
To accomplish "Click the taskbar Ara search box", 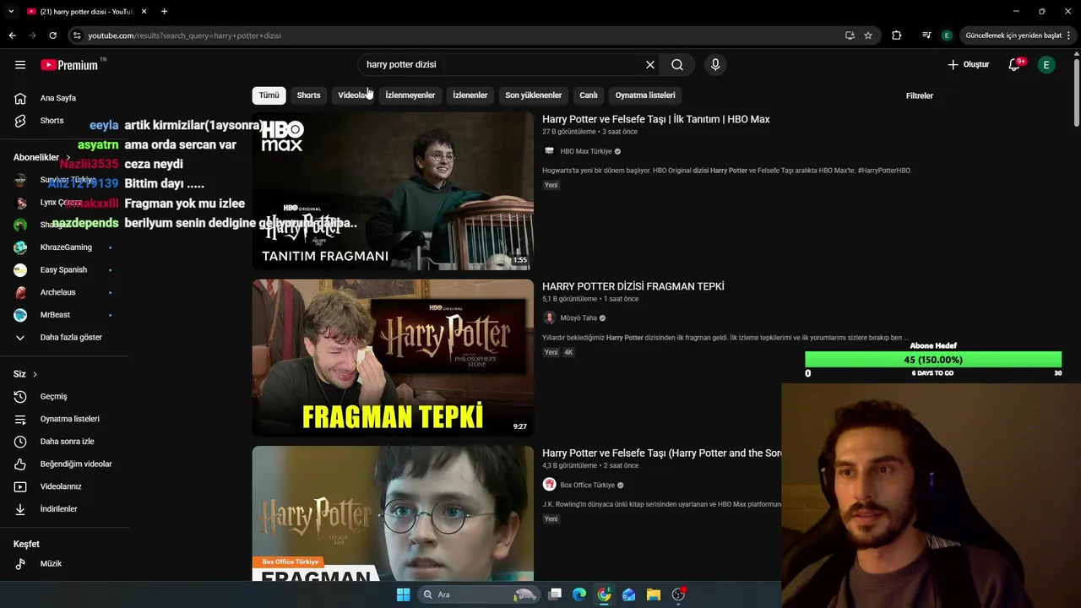I will (479, 594).
